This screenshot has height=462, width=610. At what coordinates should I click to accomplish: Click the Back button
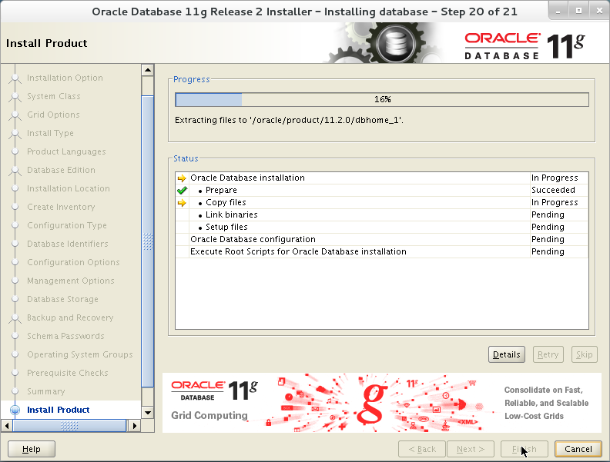422,449
